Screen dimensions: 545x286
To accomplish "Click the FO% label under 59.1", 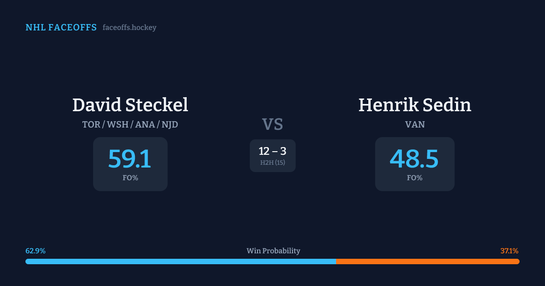I will [x=130, y=178].
